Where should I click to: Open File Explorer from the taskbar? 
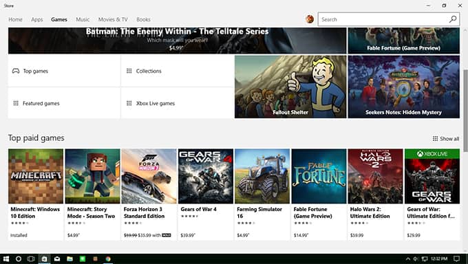coord(70,258)
